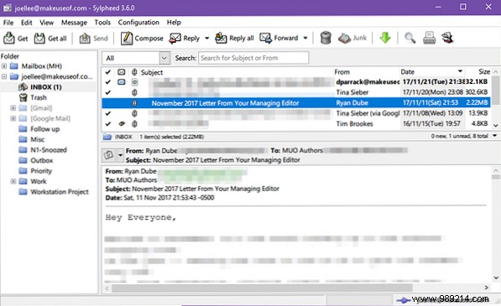Image resolution: width=501 pixels, height=306 pixels.
Task: Click the Forward toolbar icon
Action: [265, 39]
